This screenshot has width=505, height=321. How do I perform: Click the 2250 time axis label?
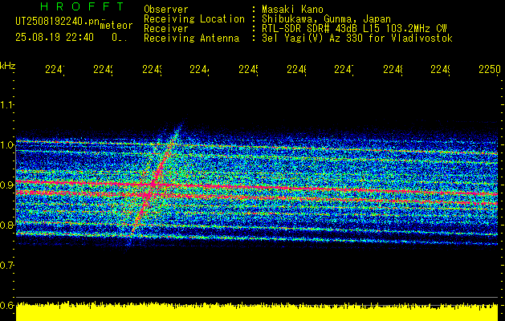[490, 70]
